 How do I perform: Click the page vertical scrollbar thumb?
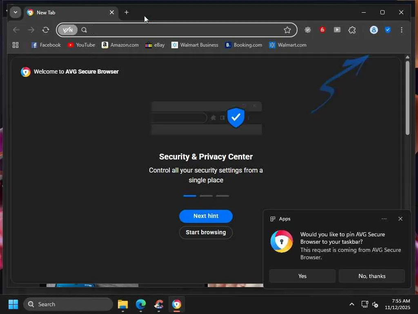coord(407,98)
